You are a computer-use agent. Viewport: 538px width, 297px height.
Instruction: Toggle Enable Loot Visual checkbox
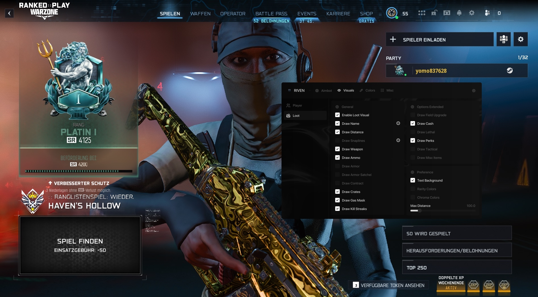click(337, 115)
